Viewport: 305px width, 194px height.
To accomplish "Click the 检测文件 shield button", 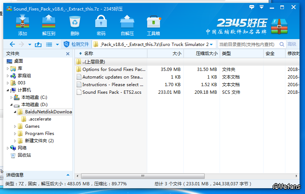I will tap(76, 44).
